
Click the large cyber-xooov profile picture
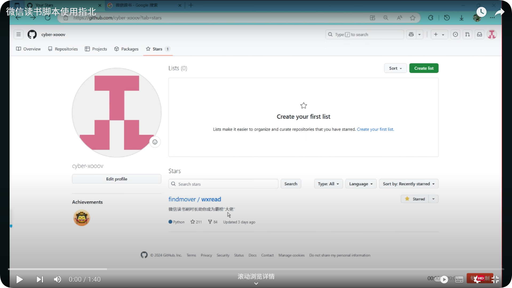(x=117, y=112)
